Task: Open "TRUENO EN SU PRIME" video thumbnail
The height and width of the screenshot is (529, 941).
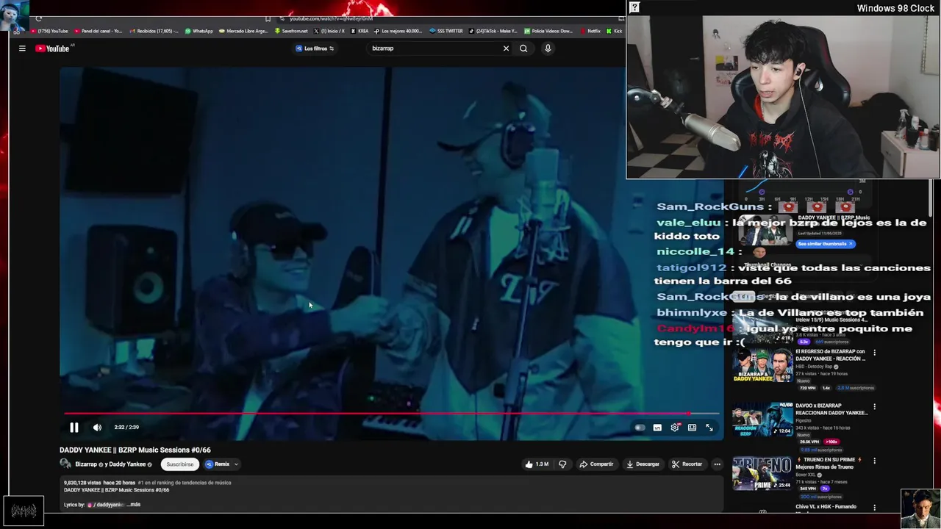Action: click(x=762, y=474)
